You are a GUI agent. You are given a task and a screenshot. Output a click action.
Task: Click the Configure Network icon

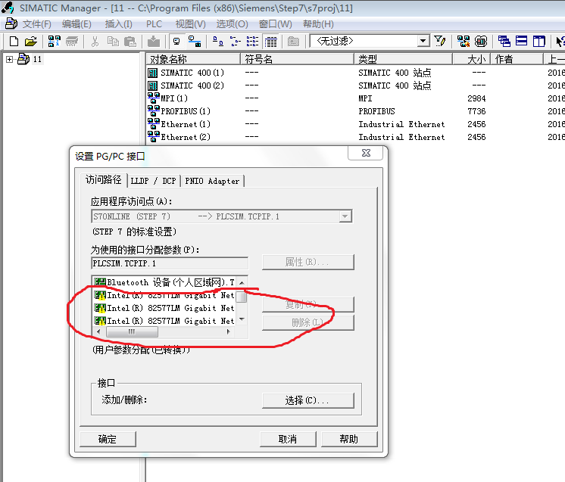(x=463, y=42)
